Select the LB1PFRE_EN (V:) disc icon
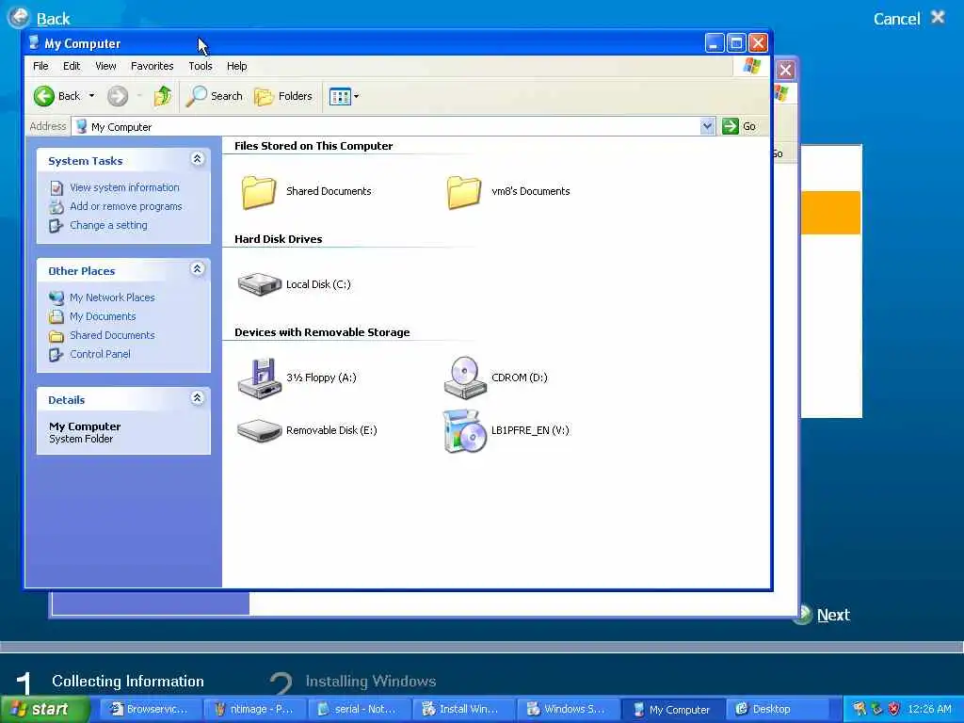Image resolution: width=964 pixels, height=723 pixels. coord(465,431)
